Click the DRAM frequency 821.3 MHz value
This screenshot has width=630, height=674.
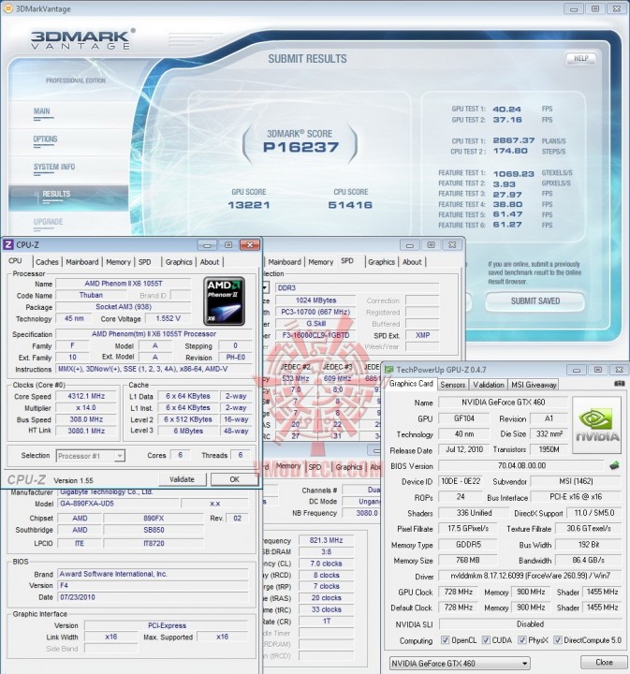point(326,540)
